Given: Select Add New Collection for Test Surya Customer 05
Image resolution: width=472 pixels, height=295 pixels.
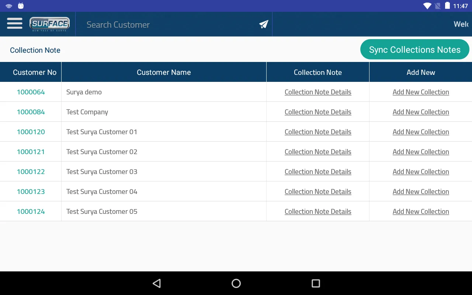Looking at the screenshot, I should (x=421, y=211).
